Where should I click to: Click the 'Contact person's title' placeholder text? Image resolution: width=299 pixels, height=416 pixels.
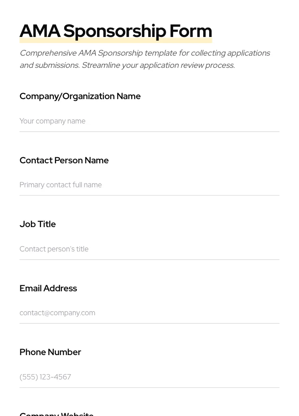point(54,249)
